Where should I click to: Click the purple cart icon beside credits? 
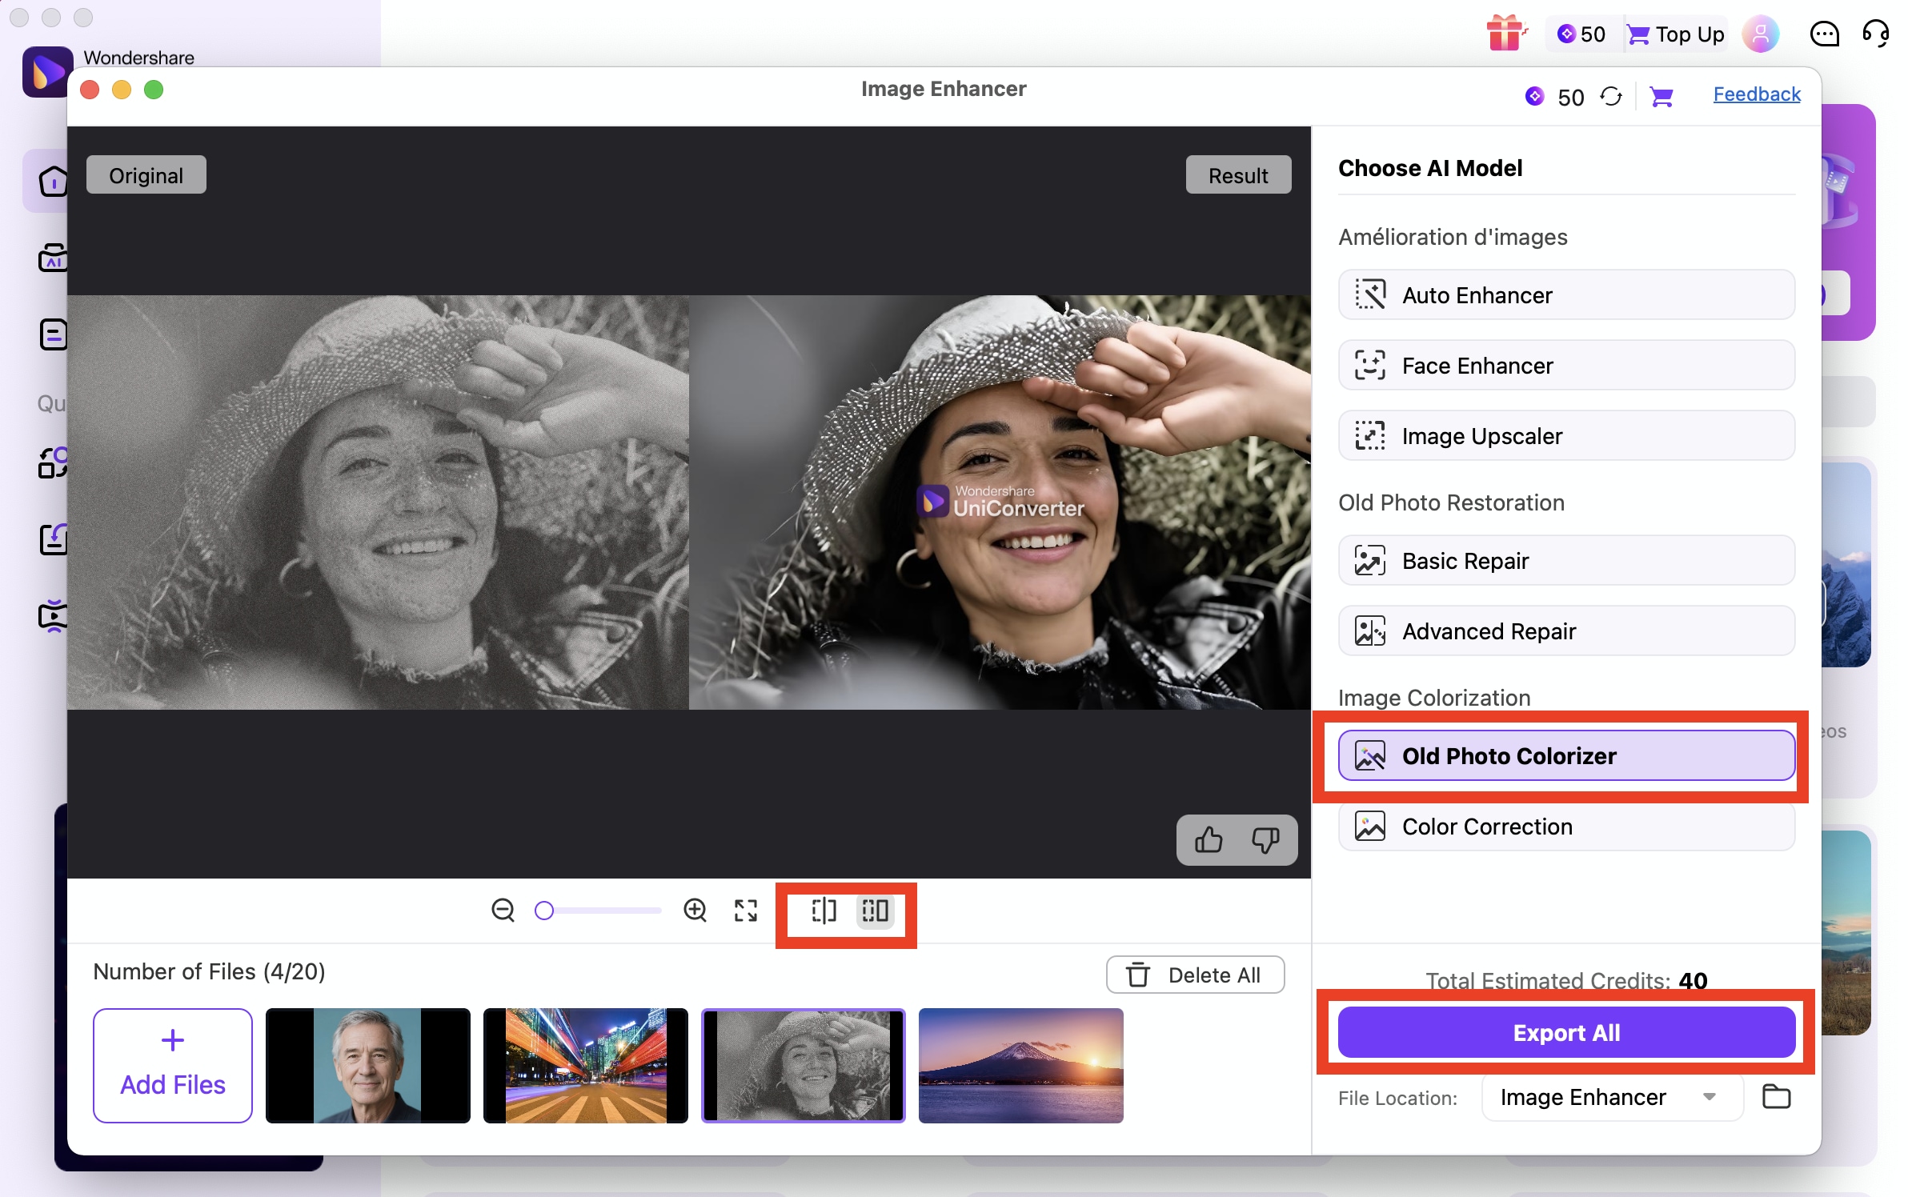tap(1661, 97)
